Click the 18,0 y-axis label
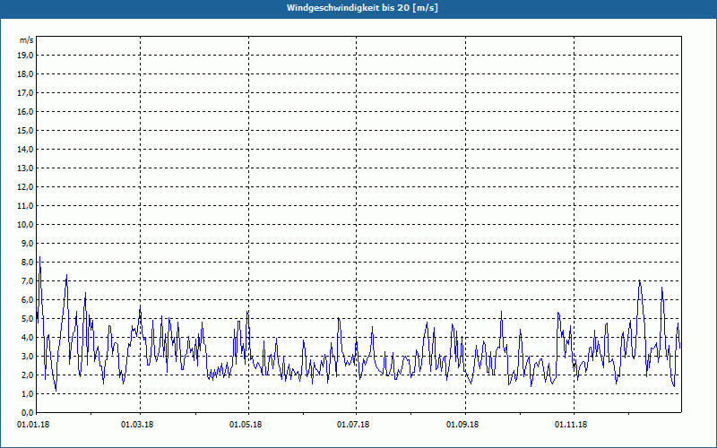The height and width of the screenshot is (448, 717). click(25, 74)
